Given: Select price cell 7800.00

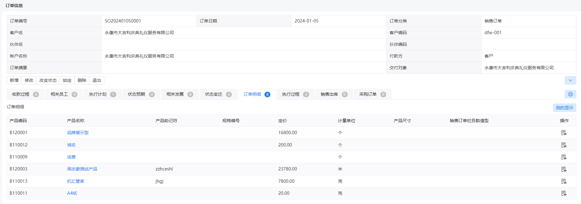Looking at the screenshot, I should tap(286, 181).
